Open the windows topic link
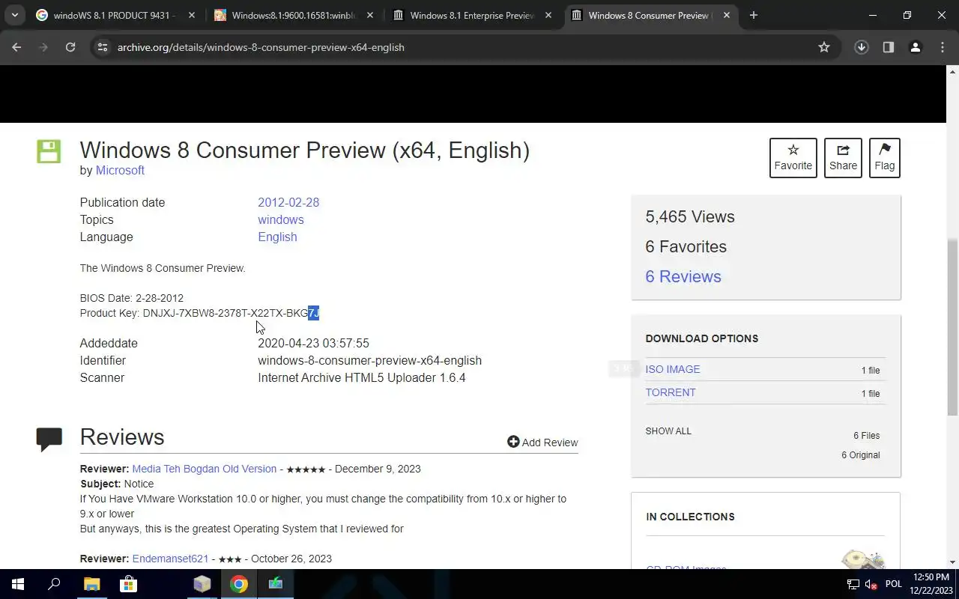The width and height of the screenshot is (959, 599). [x=281, y=219]
